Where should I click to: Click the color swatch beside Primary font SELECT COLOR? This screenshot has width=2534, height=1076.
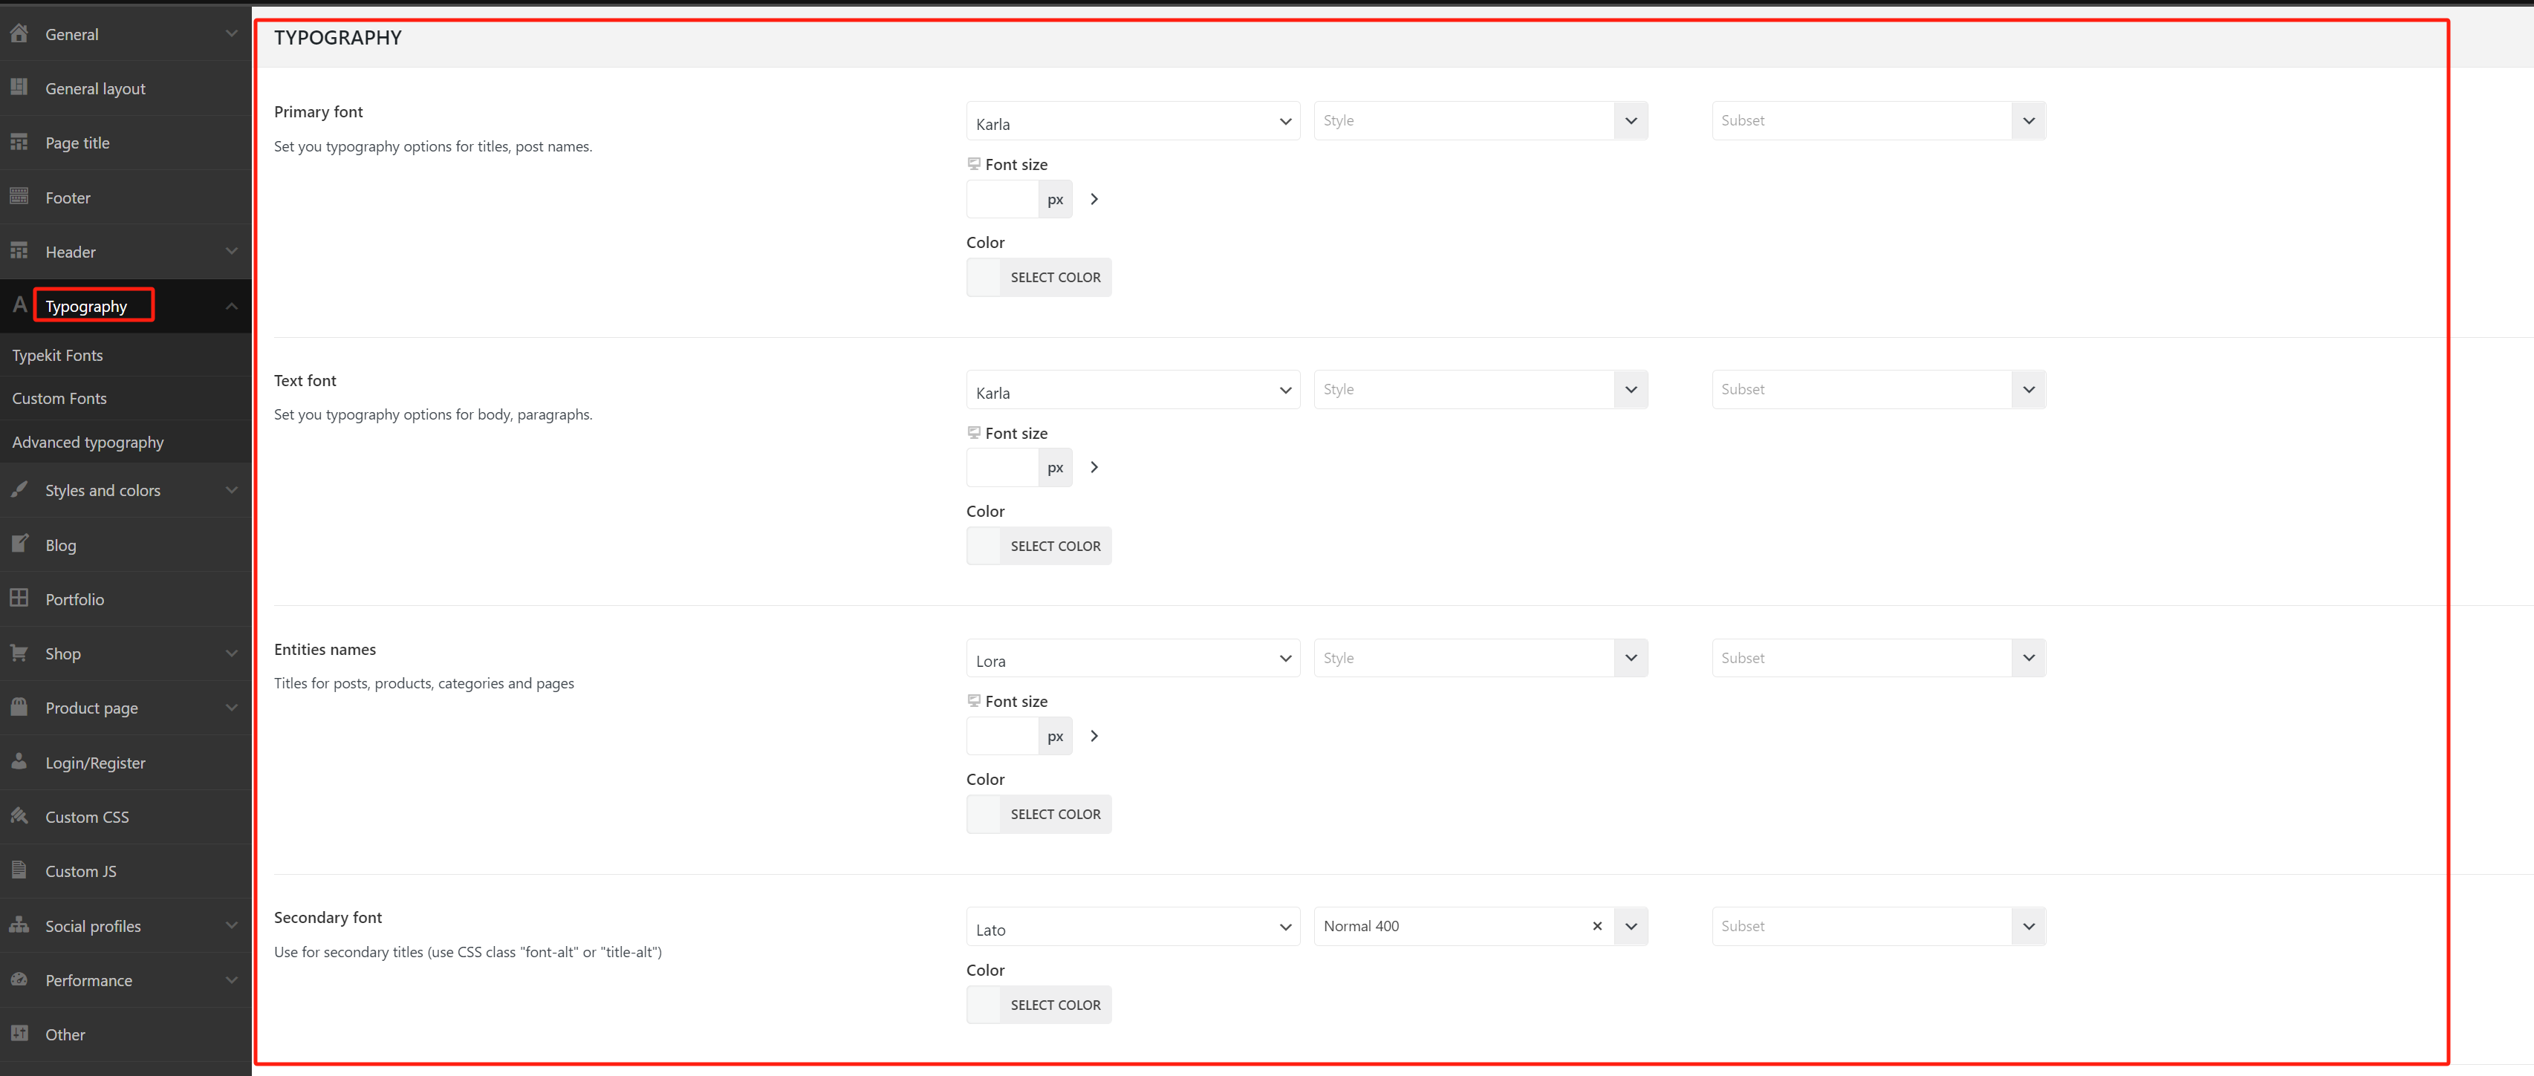[983, 276]
